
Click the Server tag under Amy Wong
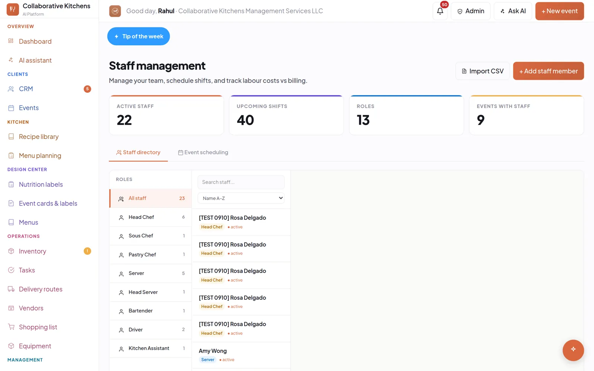[208, 359]
